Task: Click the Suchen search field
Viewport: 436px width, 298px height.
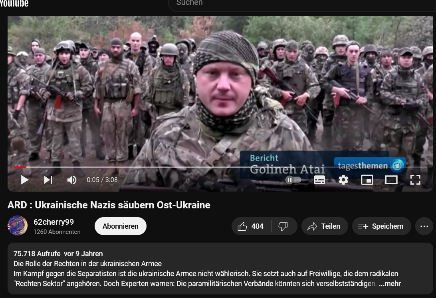Action: tap(279, 3)
